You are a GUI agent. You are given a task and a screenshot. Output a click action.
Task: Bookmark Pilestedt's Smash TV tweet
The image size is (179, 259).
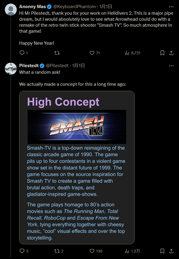point(162,251)
